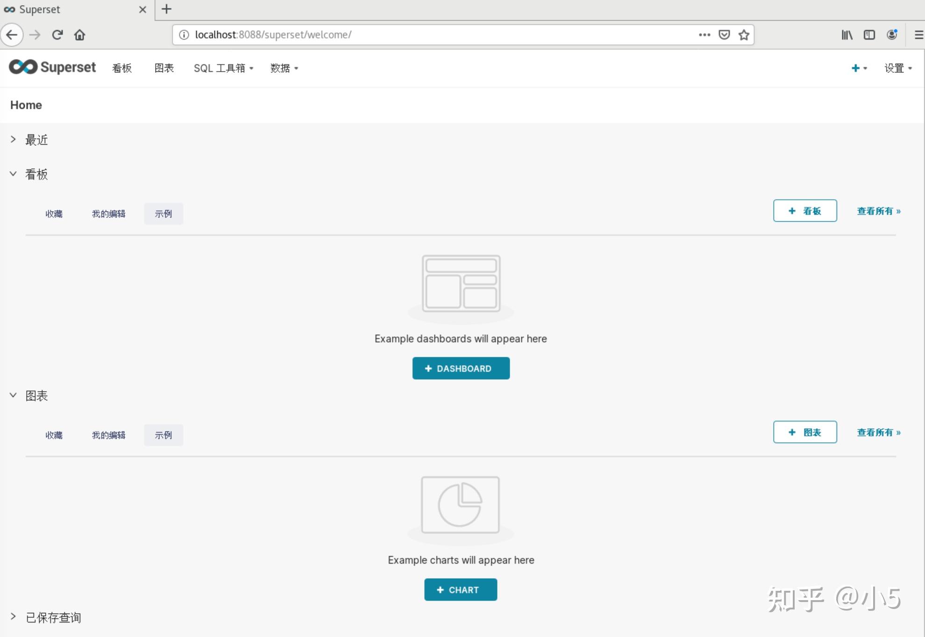Click the + DASHBOARD button
Image resolution: width=925 pixels, height=637 pixels.
pyautogui.click(x=461, y=368)
